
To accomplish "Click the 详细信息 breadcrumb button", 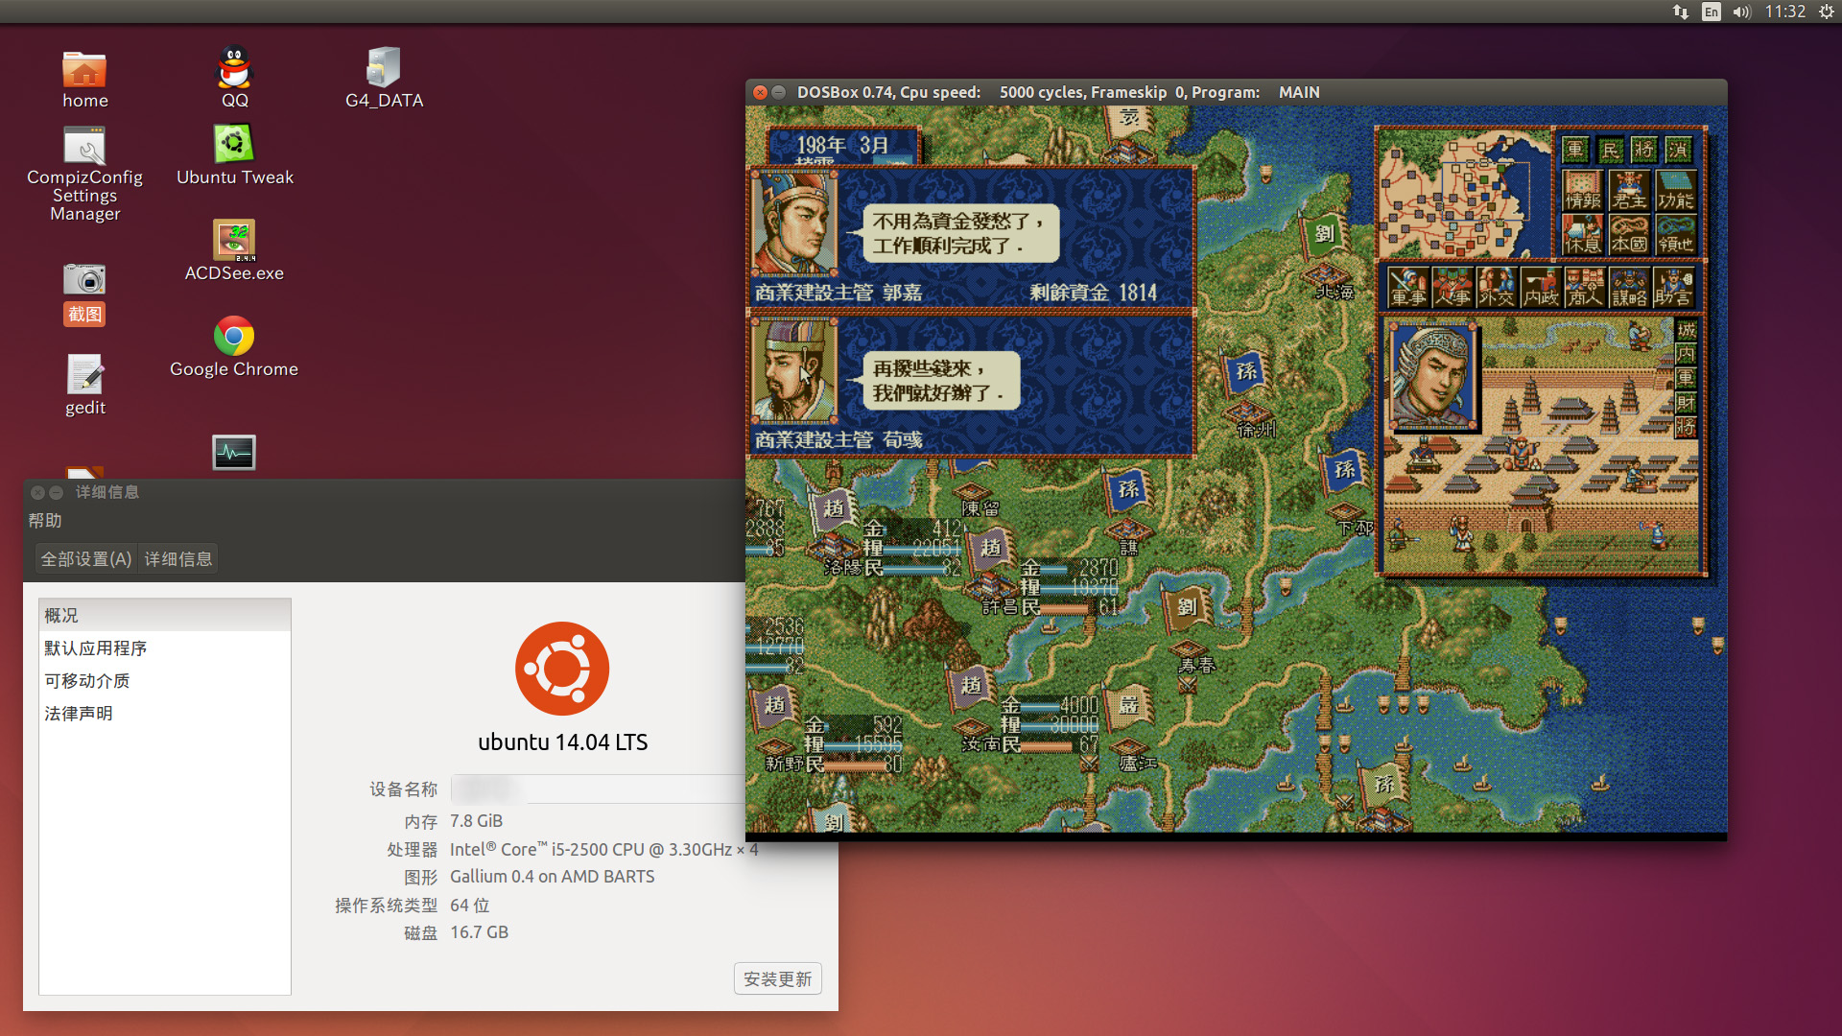I will point(178,558).
